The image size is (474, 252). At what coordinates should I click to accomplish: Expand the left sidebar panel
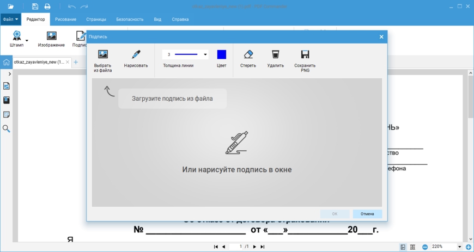tap(10, 73)
